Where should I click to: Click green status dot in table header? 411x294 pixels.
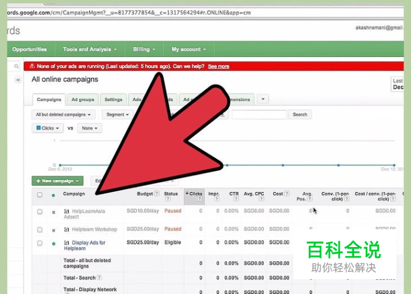(53, 195)
